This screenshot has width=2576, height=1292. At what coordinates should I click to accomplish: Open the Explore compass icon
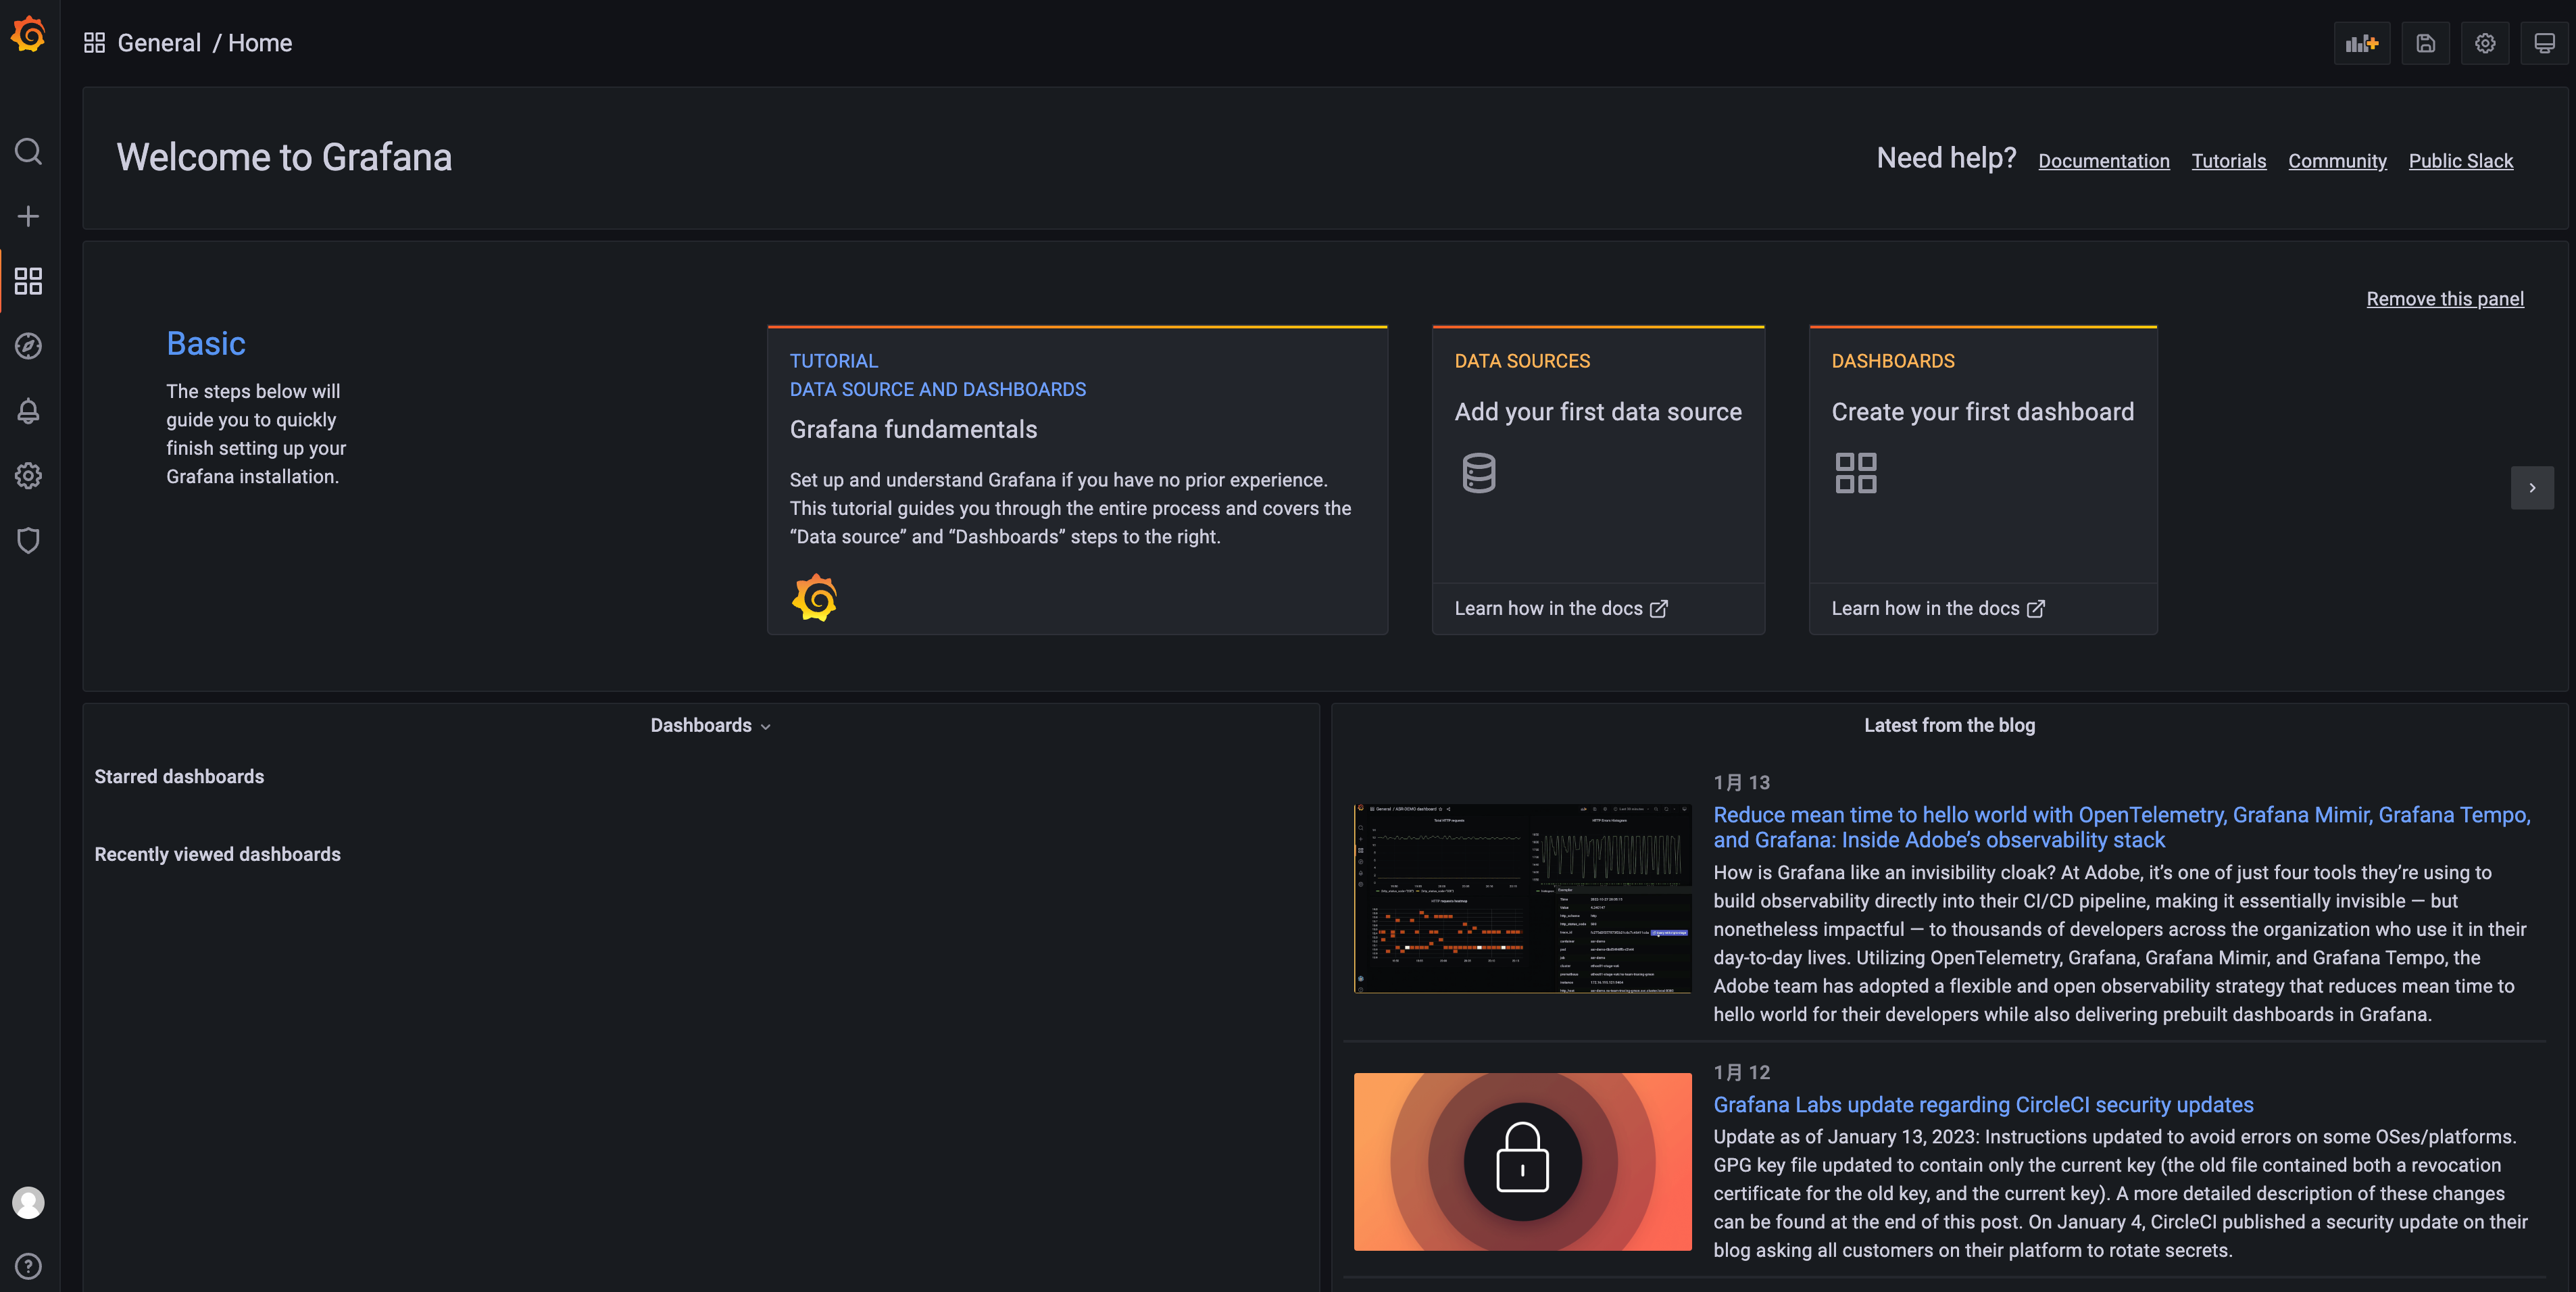coord(28,346)
